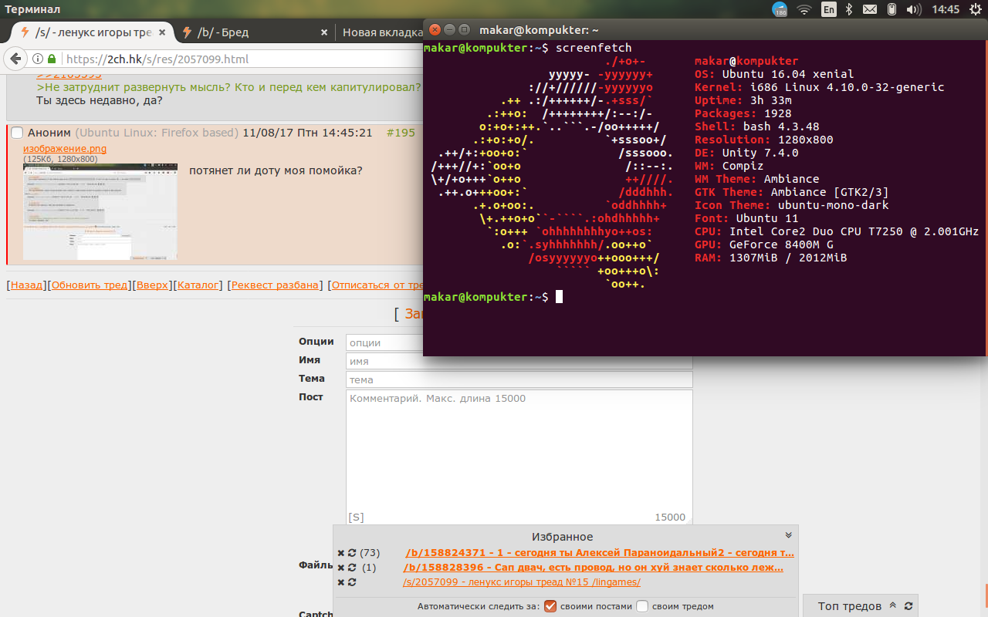Open the post #195 image thumbnail

click(100, 211)
